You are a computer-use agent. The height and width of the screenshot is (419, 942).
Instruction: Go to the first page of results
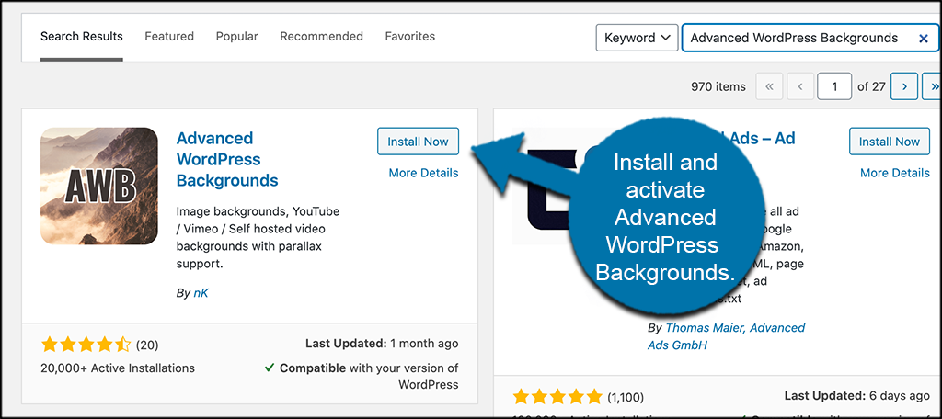pos(769,86)
